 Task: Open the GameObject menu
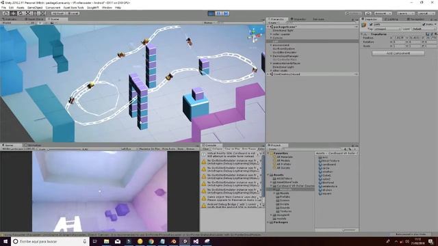tap(35, 8)
